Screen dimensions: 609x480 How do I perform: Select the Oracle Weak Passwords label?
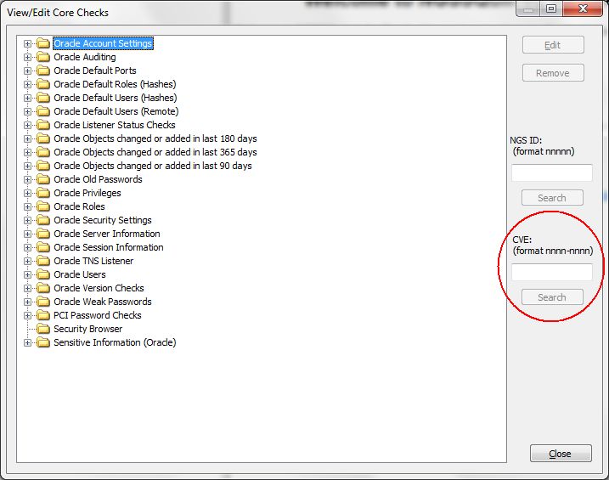(x=103, y=302)
